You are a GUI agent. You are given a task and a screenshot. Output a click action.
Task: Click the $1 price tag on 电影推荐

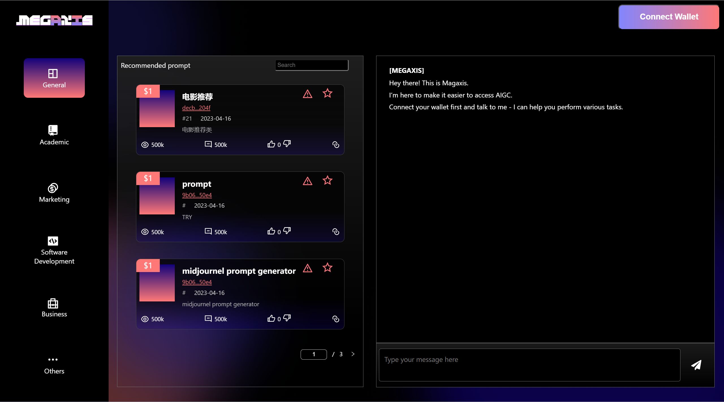point(148,91)
